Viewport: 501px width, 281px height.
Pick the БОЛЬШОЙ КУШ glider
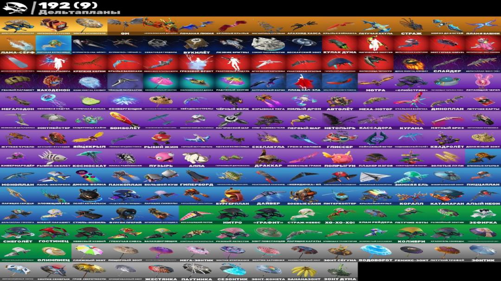pyautogui.click(x=161, y=177)
